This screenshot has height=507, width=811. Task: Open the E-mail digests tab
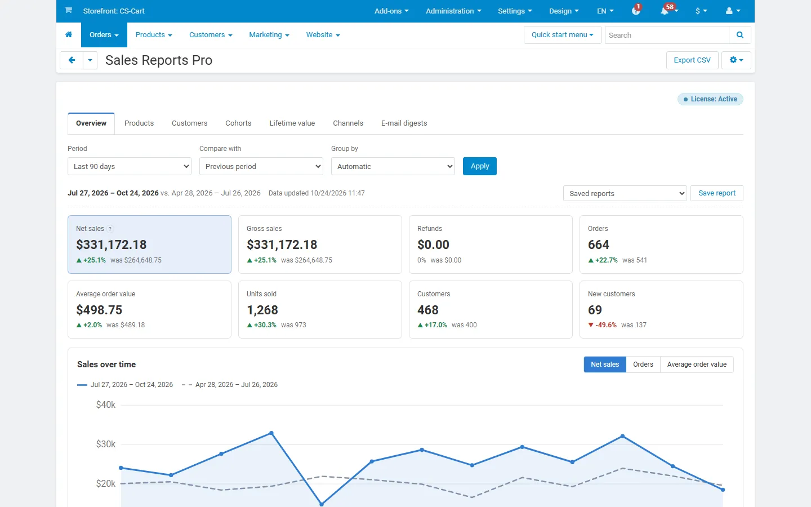[x=404, y=123]
